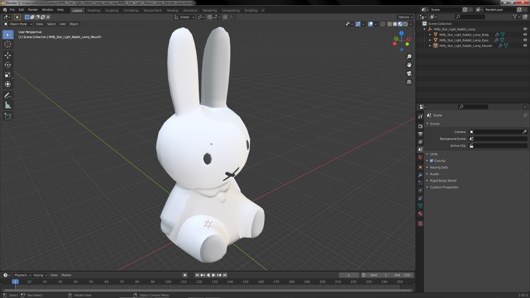The height and width of the screenshot is (298, 530).
Task: Hide the Miffy_Star_Light_Rabbit_Lamp_Body object
Action: tap(525, 35)
